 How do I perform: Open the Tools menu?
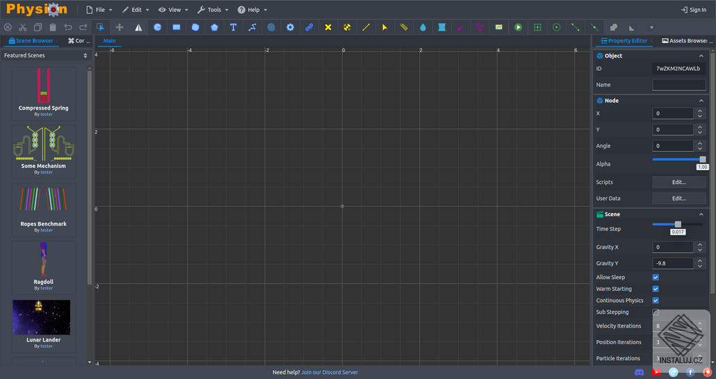pos(212,10)
